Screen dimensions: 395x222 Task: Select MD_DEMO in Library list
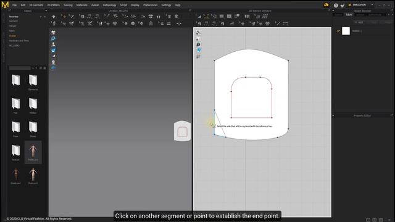click(x=14, y=46)
